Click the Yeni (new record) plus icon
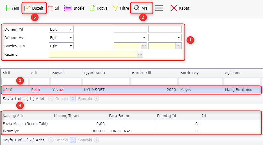263x145 pixels. (x=6, y=8)
